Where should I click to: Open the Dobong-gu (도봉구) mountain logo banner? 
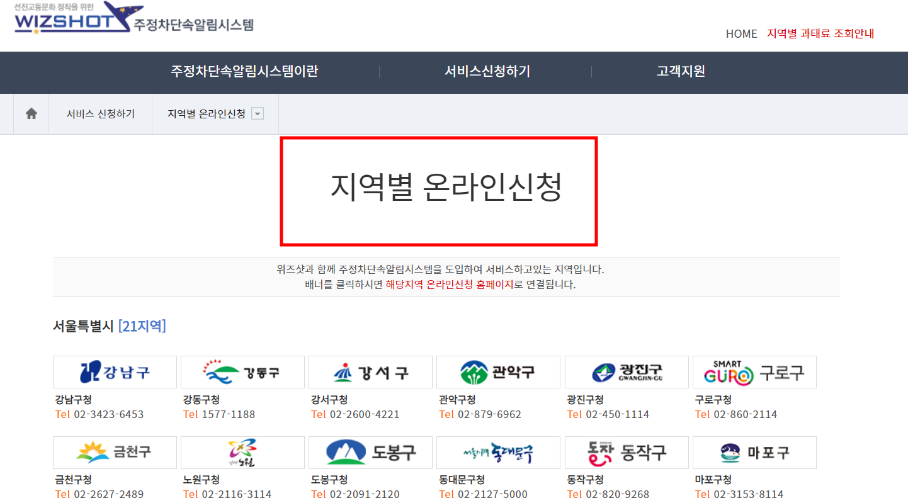coord(370,452)
